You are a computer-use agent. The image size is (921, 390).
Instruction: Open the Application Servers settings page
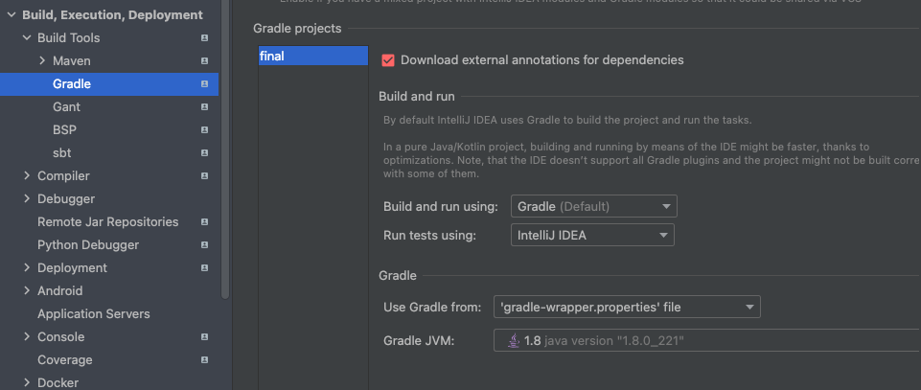(x=94, y=314)
